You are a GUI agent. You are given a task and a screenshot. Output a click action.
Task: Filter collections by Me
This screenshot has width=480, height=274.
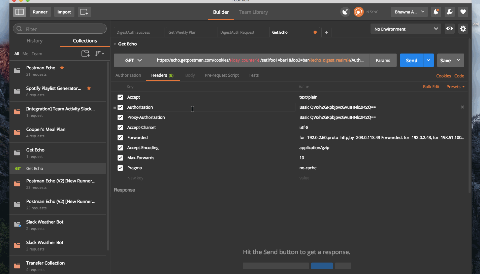(25, 54)
